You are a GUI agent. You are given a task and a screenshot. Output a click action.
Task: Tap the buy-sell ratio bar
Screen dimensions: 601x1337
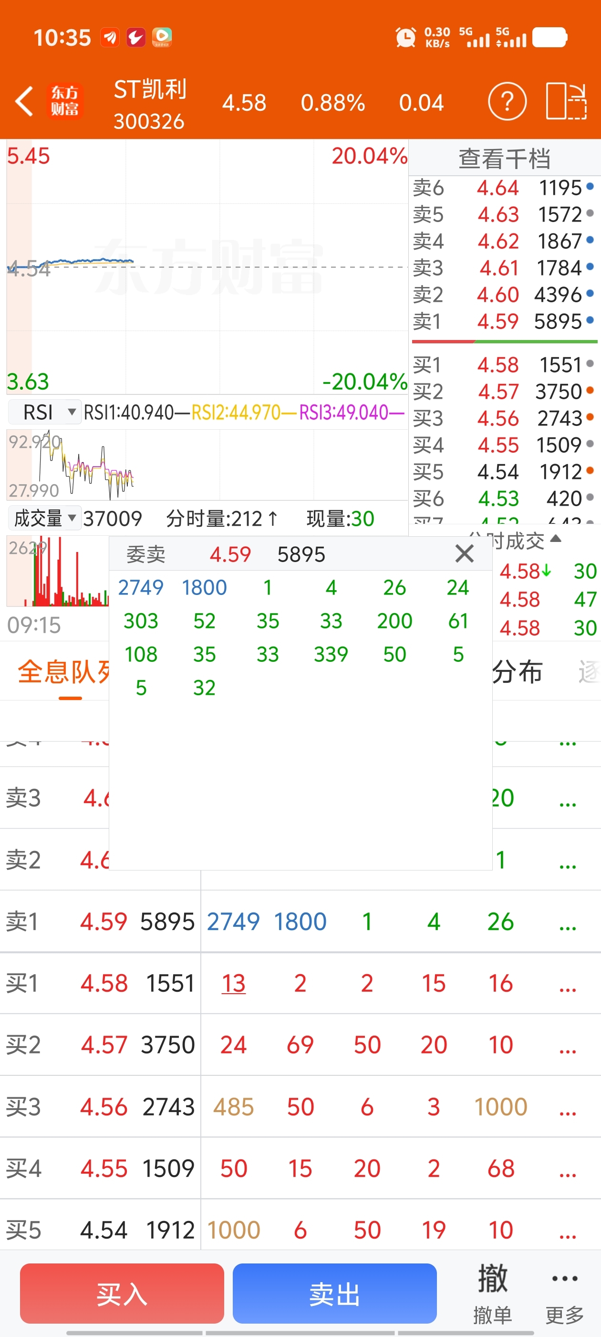click(x=505, y=341)
